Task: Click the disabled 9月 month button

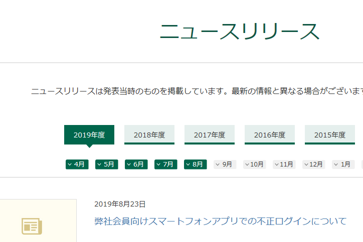Action: (225, 164)
